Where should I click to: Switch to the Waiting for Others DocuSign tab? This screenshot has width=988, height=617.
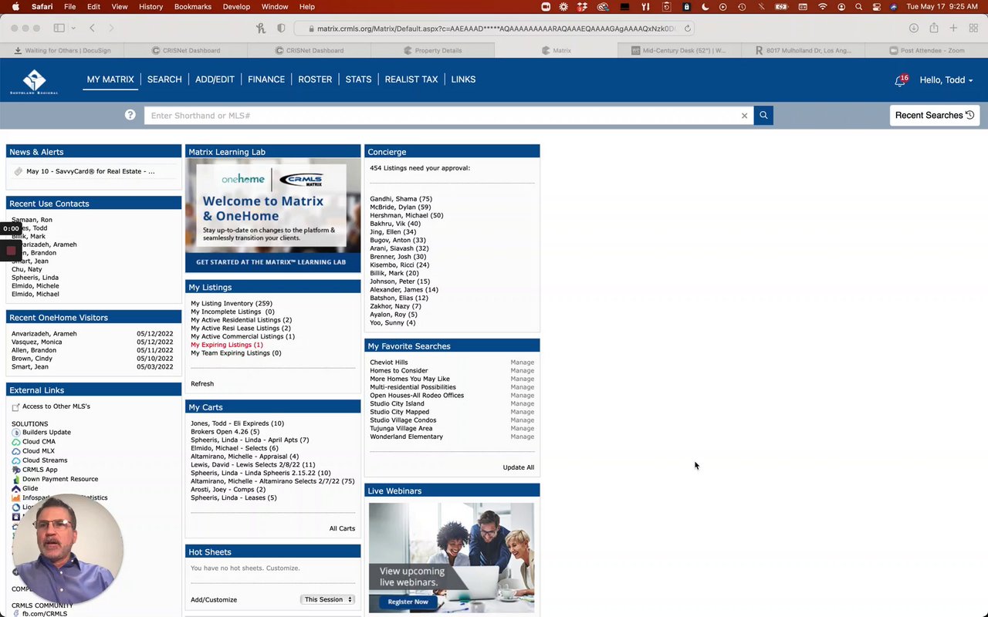tap(62, 50)
